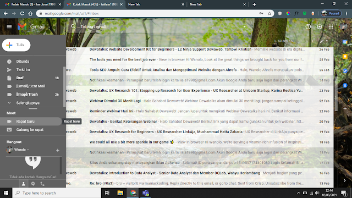Click Gabung ke rapat to join meeting
Screen dimensions: 352x198
(x=30, y=130)
